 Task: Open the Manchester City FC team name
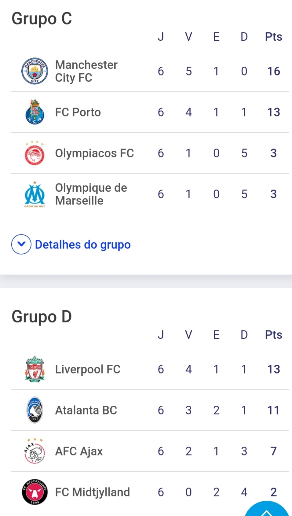86,71
